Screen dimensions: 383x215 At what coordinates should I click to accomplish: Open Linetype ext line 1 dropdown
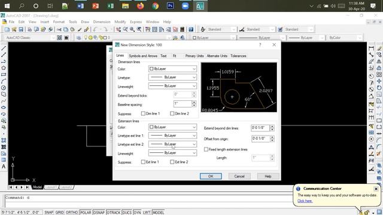point(172,136)
